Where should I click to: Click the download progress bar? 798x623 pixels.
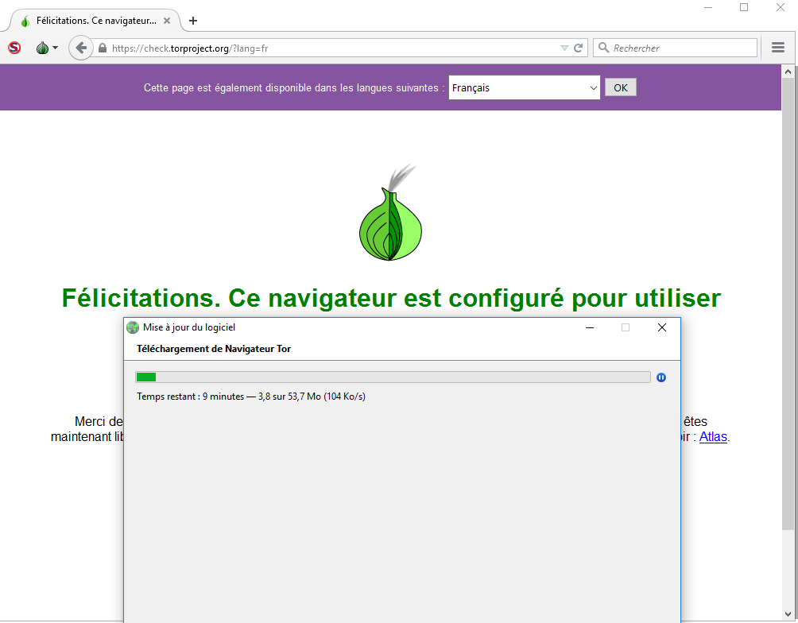coord(393,377)
